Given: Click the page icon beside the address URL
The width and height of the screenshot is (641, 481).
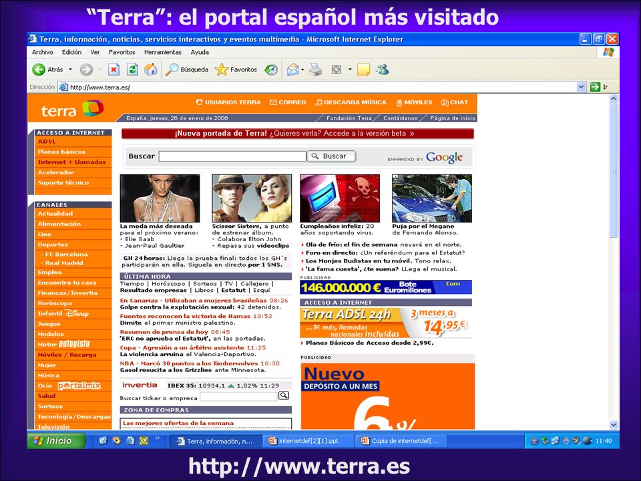Looking at the screenshot, I should tap(63, 87).
